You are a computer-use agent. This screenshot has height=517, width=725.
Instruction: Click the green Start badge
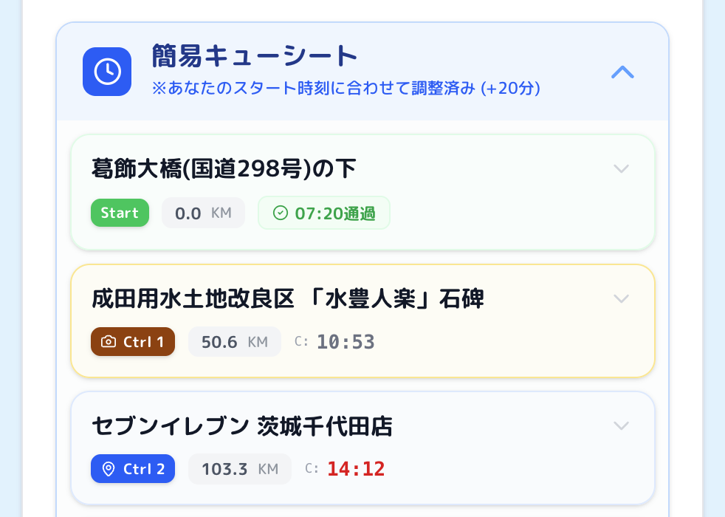coord(120,213)
